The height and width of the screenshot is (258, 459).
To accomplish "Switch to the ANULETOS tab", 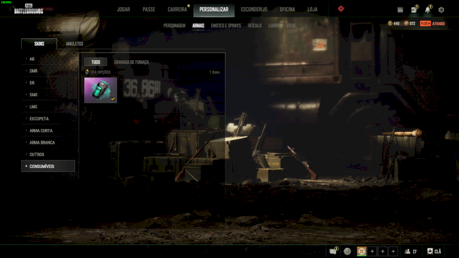I will 75,44.
